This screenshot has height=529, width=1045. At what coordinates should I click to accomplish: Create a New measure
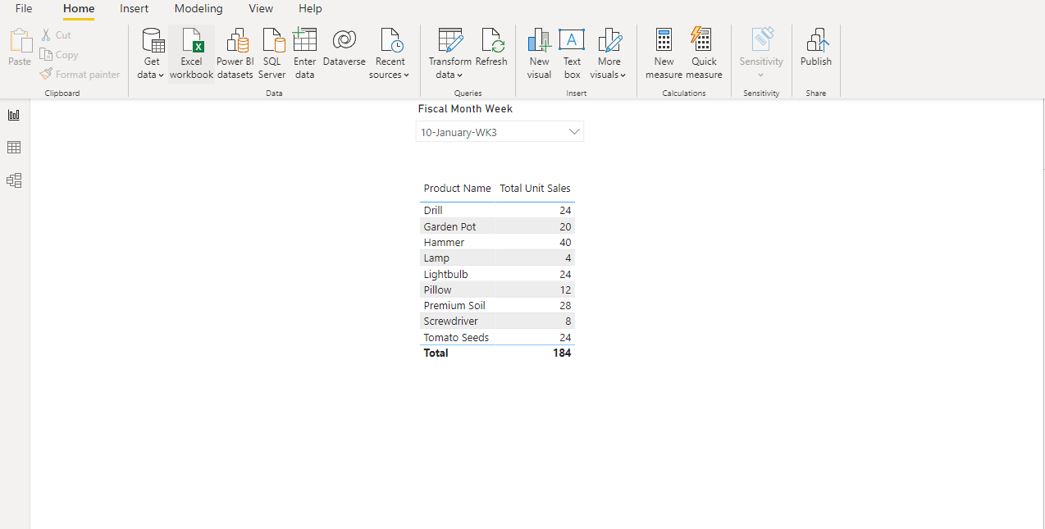664,54
